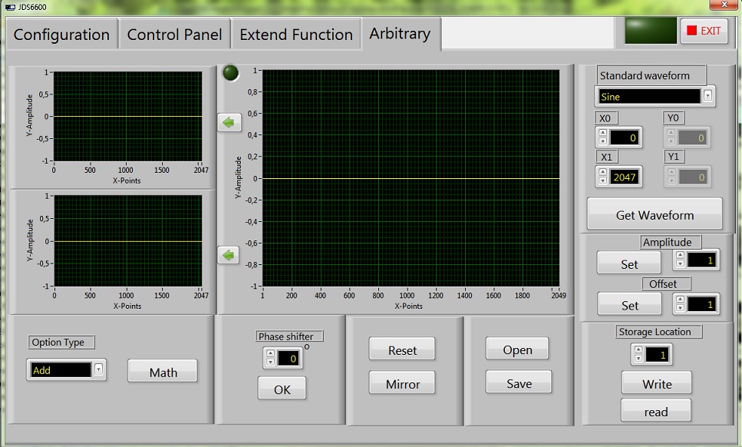The height and width of the screenshot is (447, 742).
Task: Click the Offset input field
Action: coord(702,304)
